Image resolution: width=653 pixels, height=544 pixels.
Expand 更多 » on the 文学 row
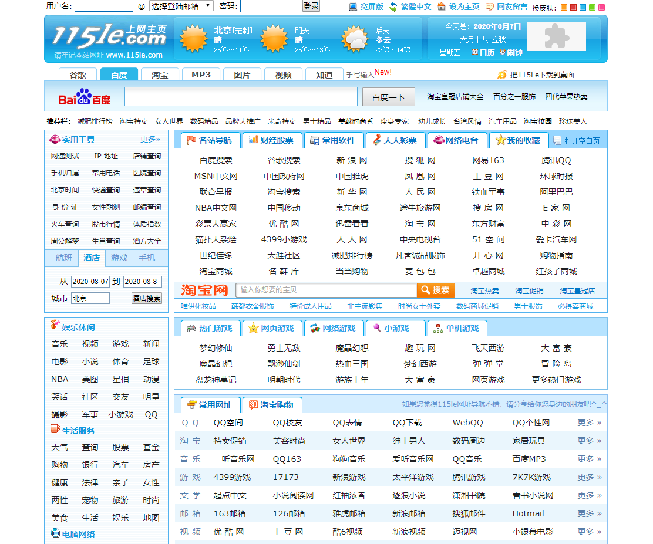click(590, 495)
